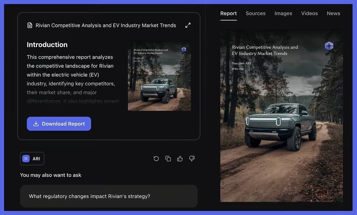Open the Videos tab
This screenshot has height=215, width=357.
[310, 13]
